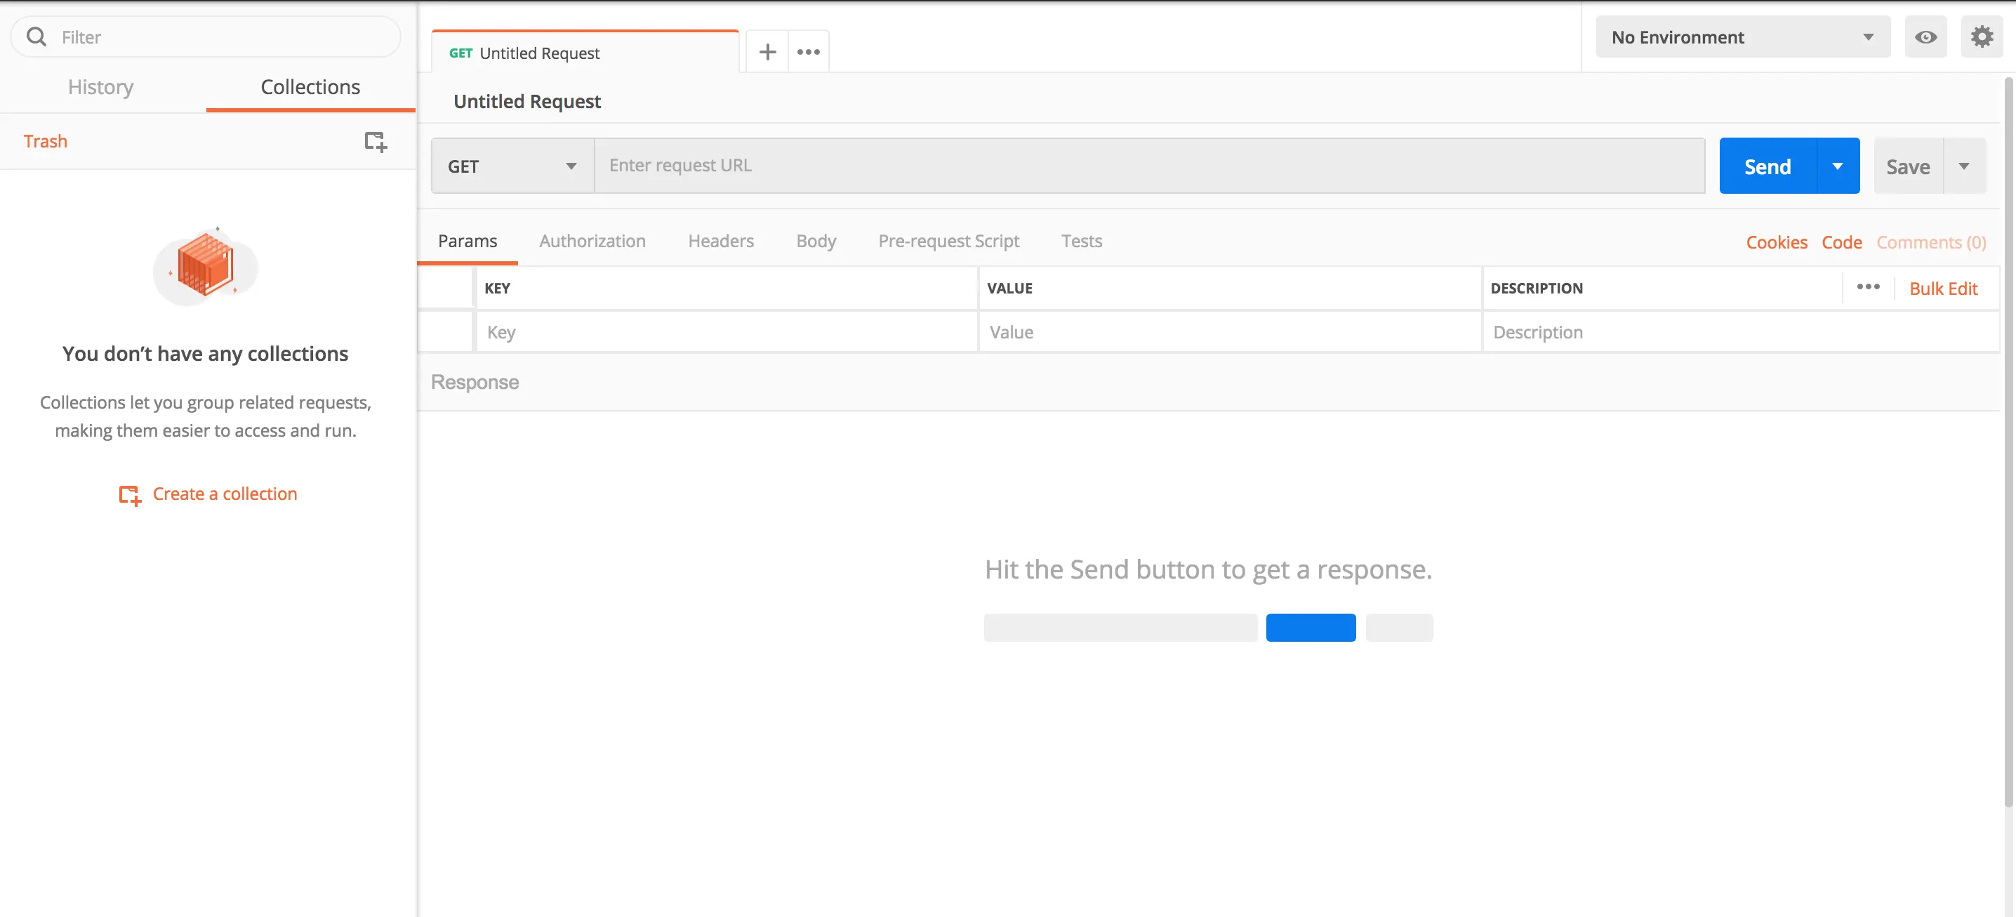This screenshot has height=917, width=2016.
Task: Click the orange collections box illustration
Action: point(205,265)
